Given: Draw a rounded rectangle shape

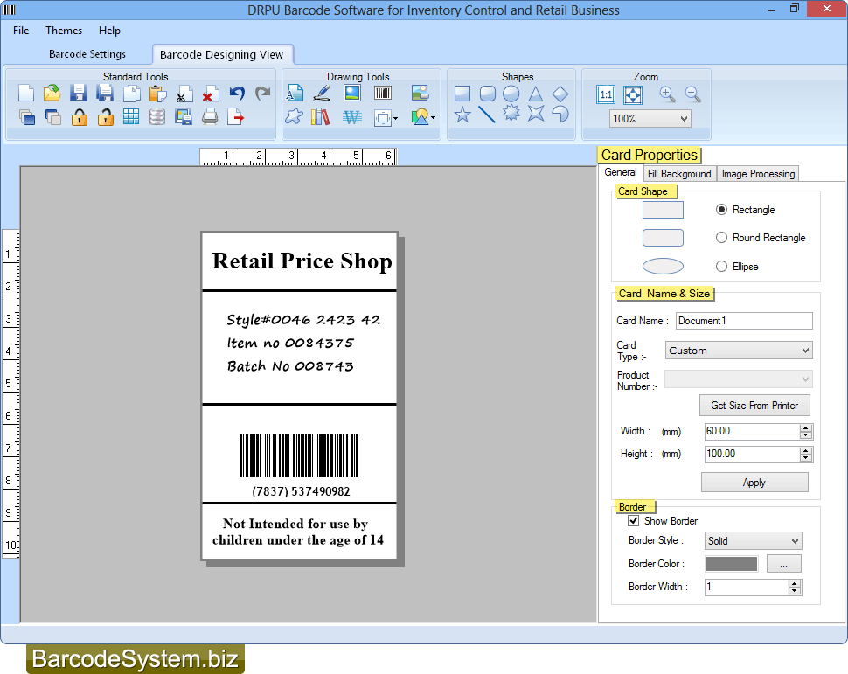Looking at the screenshot, I should [x=488, y=94].
